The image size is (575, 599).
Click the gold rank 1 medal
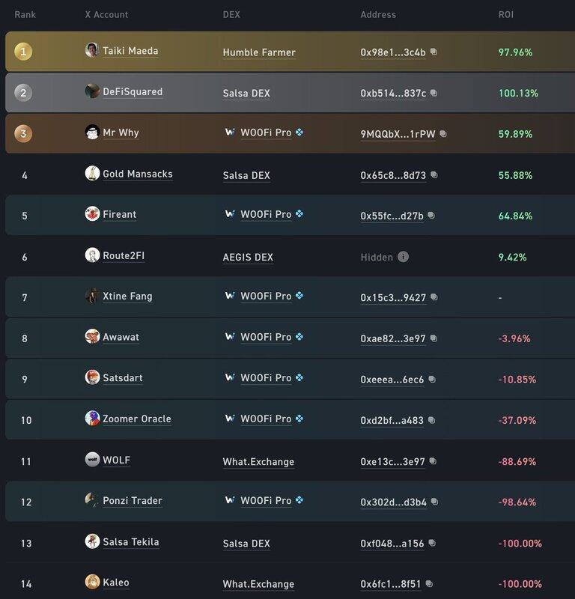click(25, 52)
